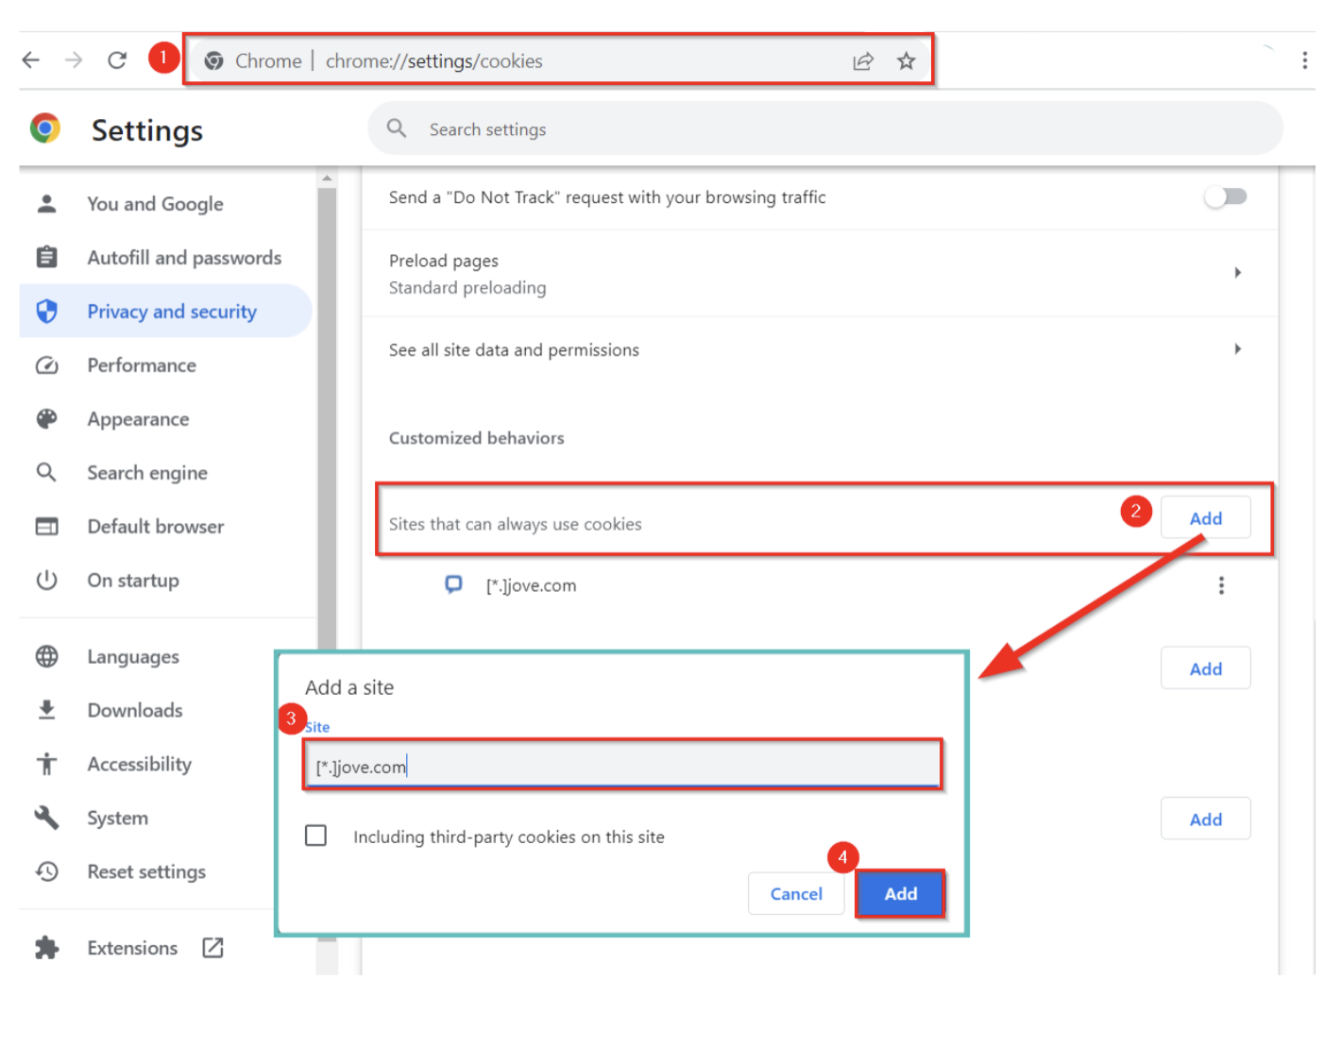The height and width of the screenshot is (1048, 1341).
Task: Click the sidebar scrollbar up arrow
Action: click(327, 177)
